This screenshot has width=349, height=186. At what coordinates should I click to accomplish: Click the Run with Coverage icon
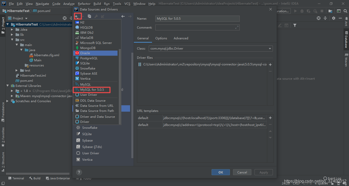pos(309,11)
